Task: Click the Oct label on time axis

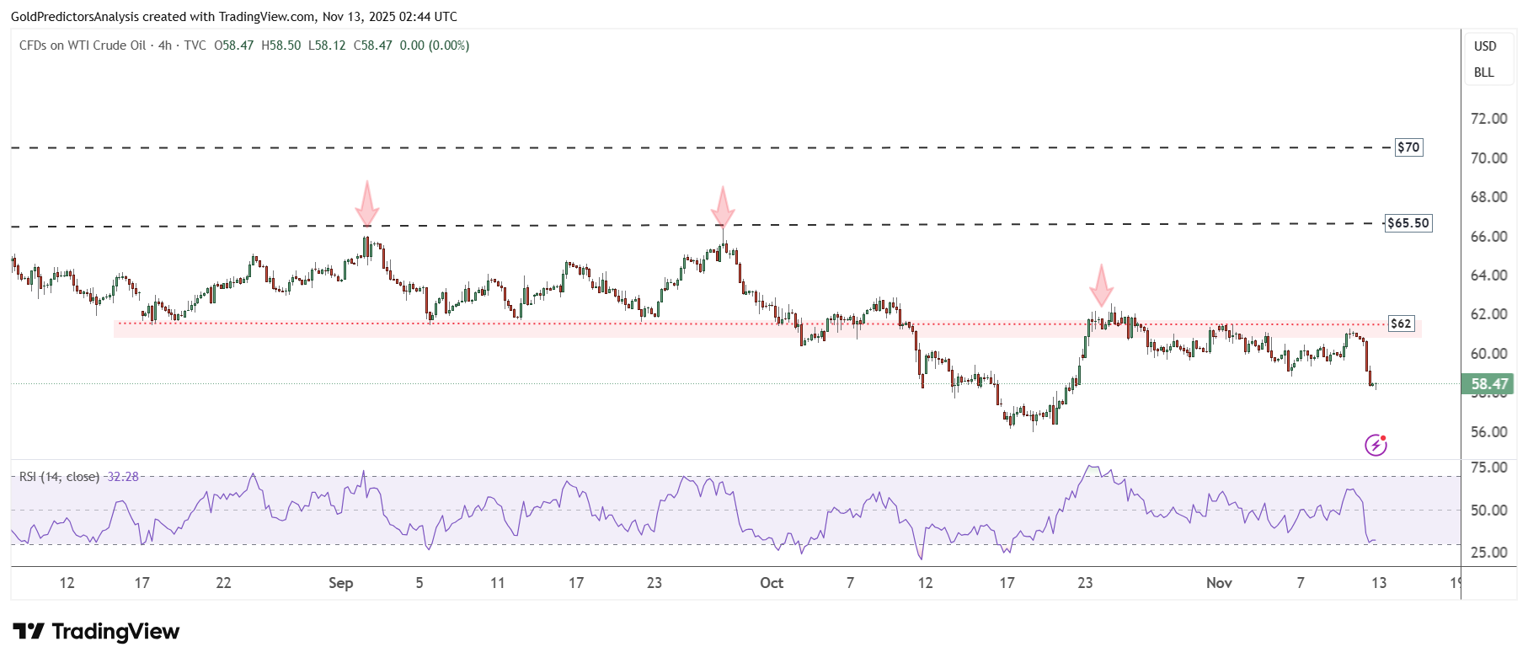Action: pyautogui.click(x=771, y=583)
